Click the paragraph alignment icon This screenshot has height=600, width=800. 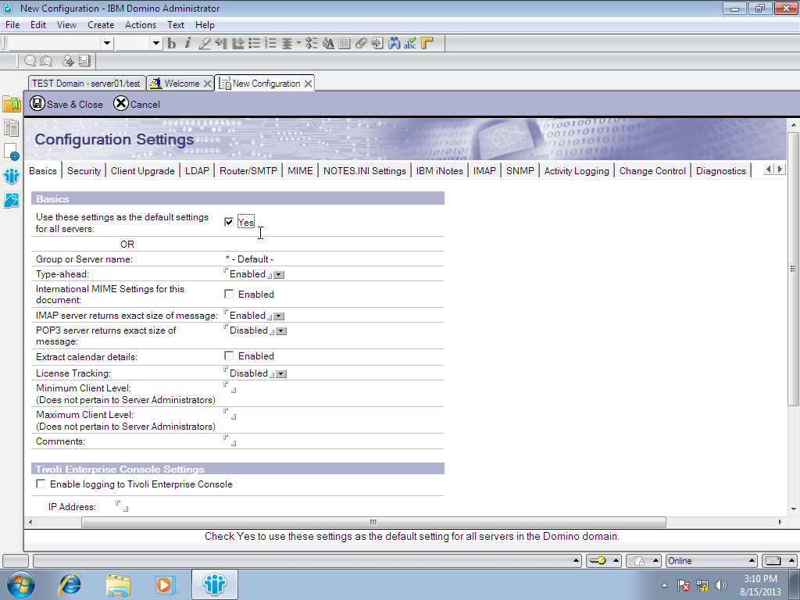[287, 44]
